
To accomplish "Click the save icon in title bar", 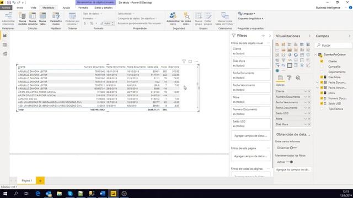I will (9, 2).
